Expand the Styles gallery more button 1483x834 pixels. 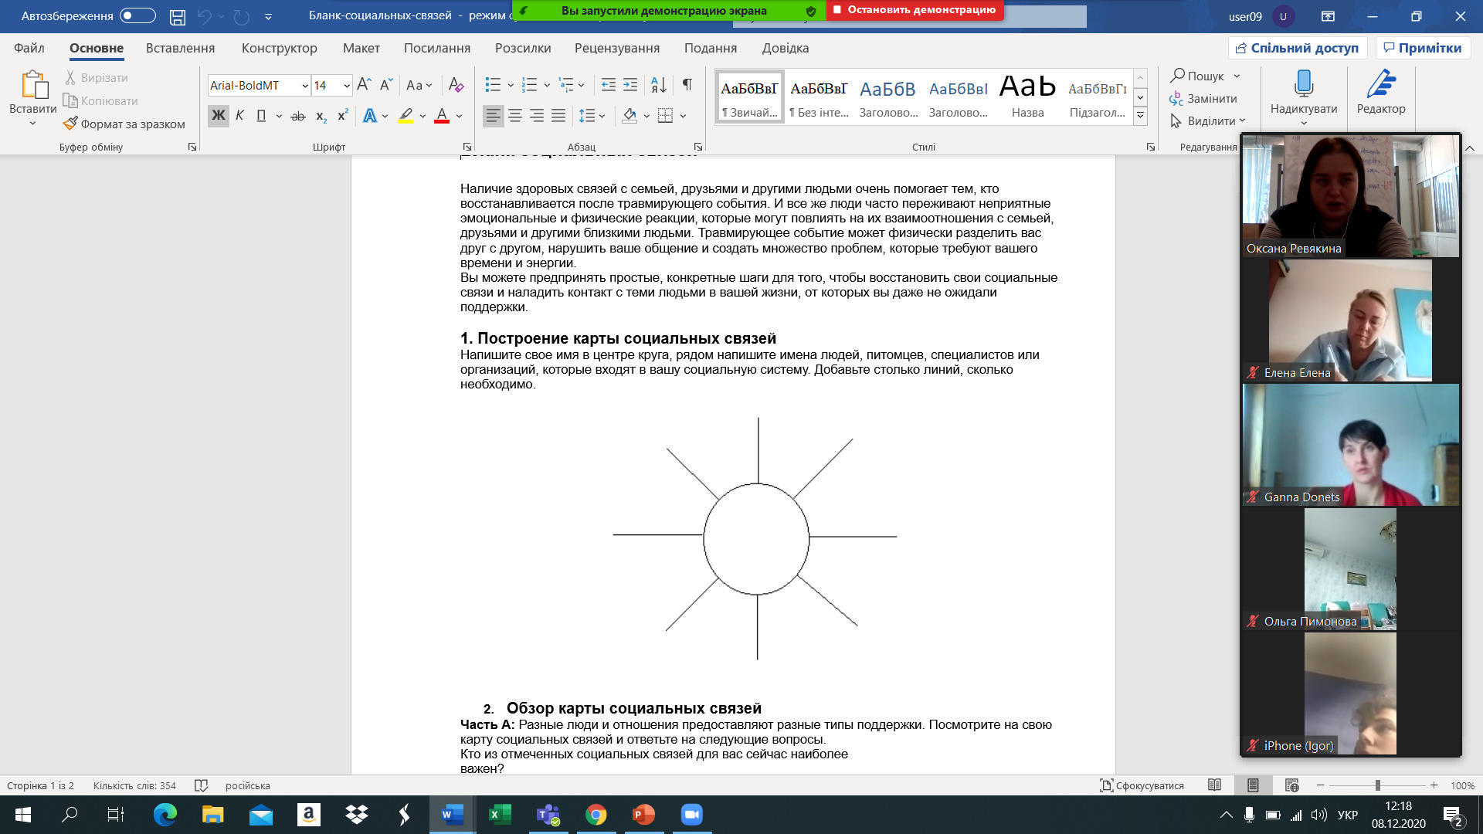1140,116
